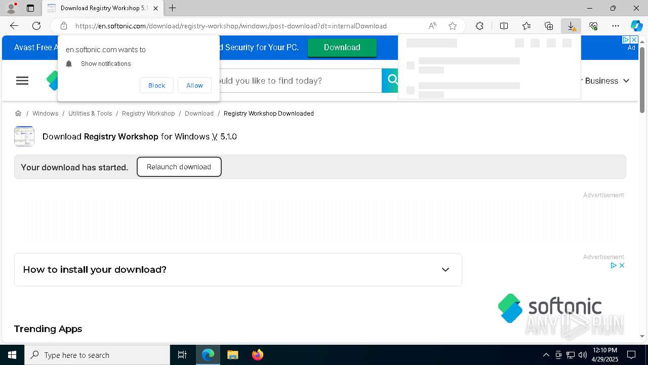Screen dimensions: 648x365
Task: Allow notifications from en.softonic.com
Action: click(194, 85)
